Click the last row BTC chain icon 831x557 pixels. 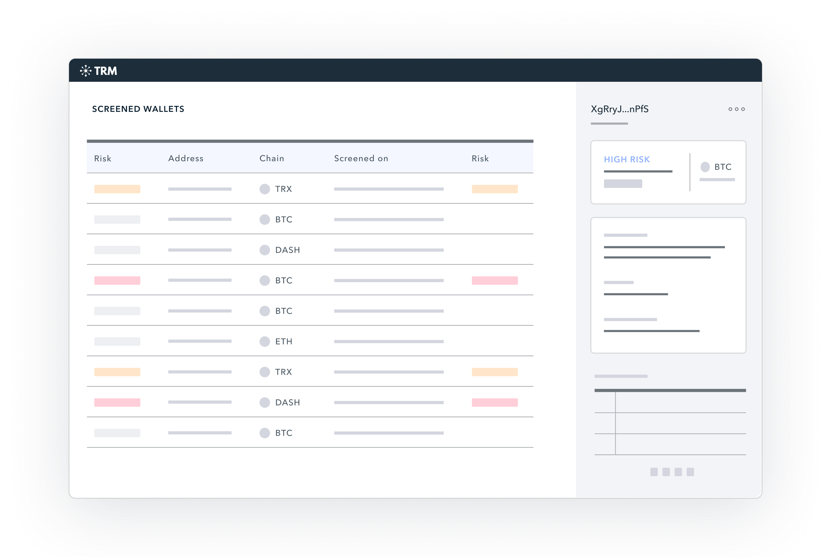pos(265,433)
